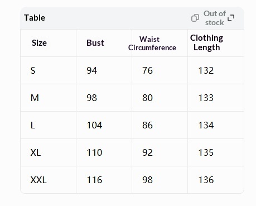Select the L size cell
Image resolution: width=256 pixels, height=206 pixels.
pyautogui.click(x=33, y=125)
